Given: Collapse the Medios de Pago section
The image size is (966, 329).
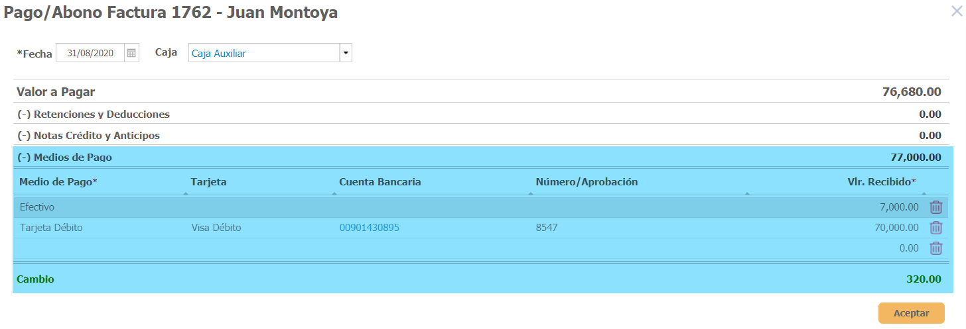Looking at the screenshot, I should (x=64, y=158).
